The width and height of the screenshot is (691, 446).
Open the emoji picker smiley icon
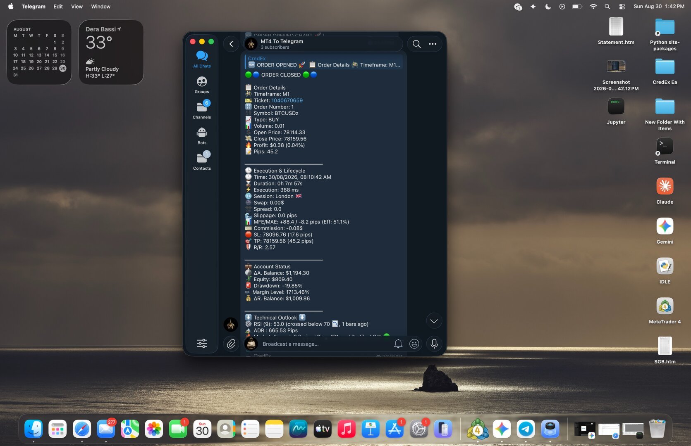[x=414, y=344]
